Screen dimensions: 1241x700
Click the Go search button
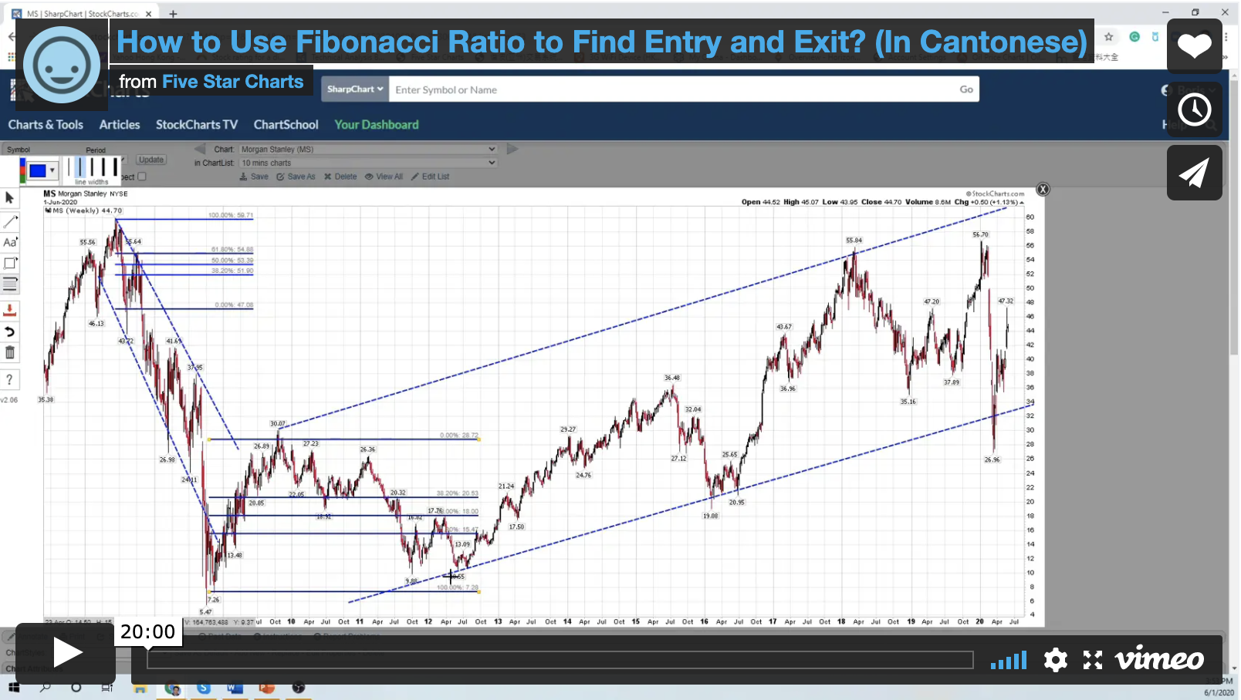pos(966,89)
